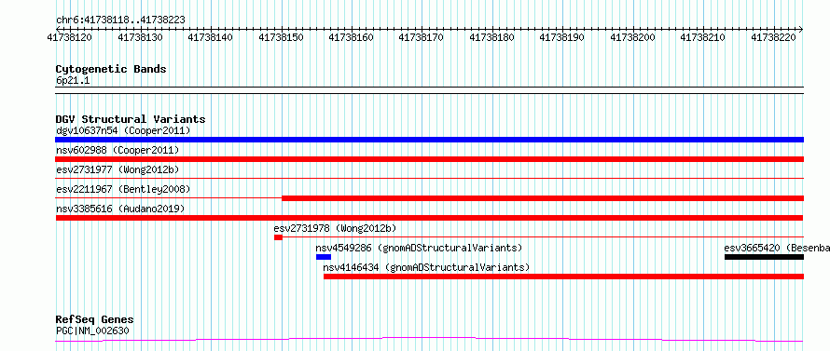This screenshot has width=830, height=351.
Task: Click the black esv3665420 variant bar
Action: (x=765, y=257)
